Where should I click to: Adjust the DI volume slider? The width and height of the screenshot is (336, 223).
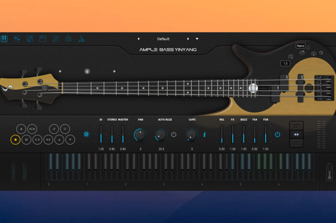tap(101, 134)
